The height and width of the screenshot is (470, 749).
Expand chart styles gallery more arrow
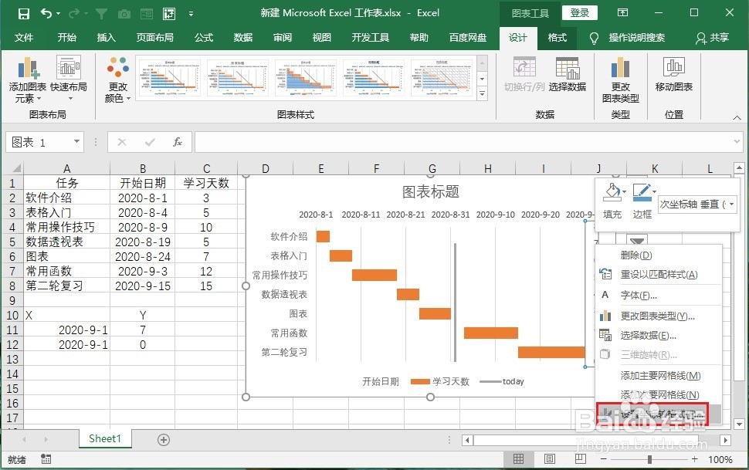(x=483, y=93)
